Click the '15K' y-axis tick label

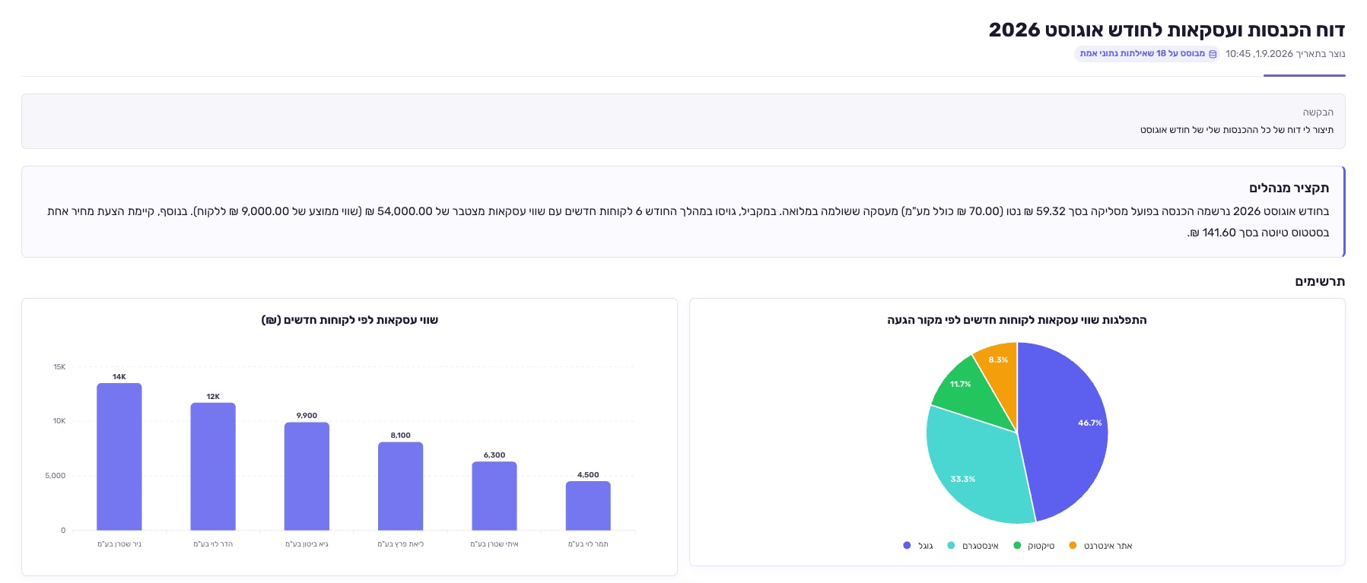coord(59,367)
